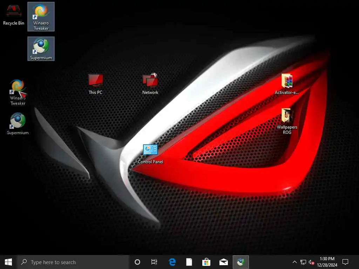Show hidden tray icons chevron
This screenshot has height=269, width=359.
(294, 262)
